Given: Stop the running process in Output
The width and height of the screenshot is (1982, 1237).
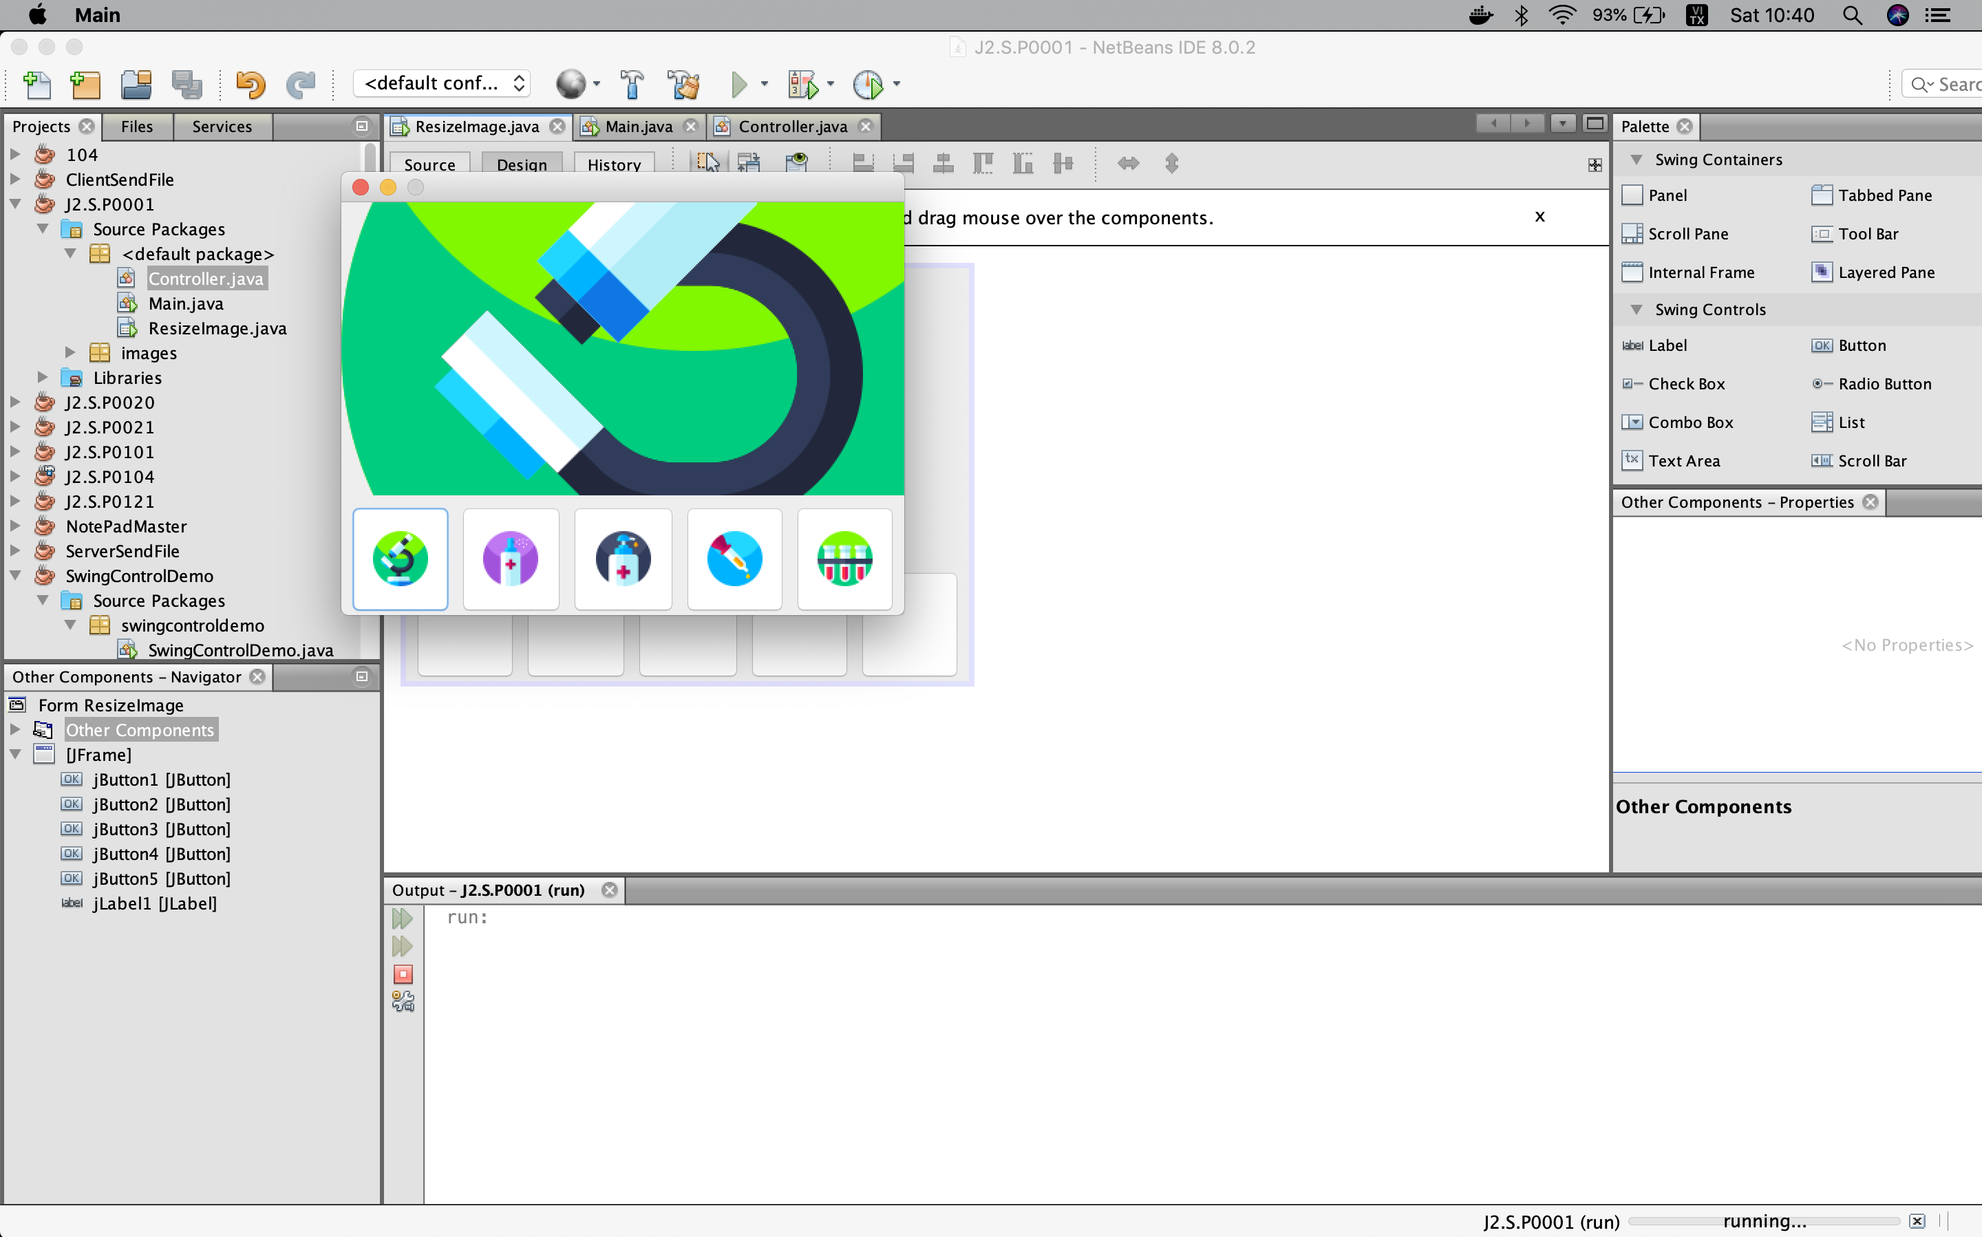Looking at the screenshot, I should point(403,974).
